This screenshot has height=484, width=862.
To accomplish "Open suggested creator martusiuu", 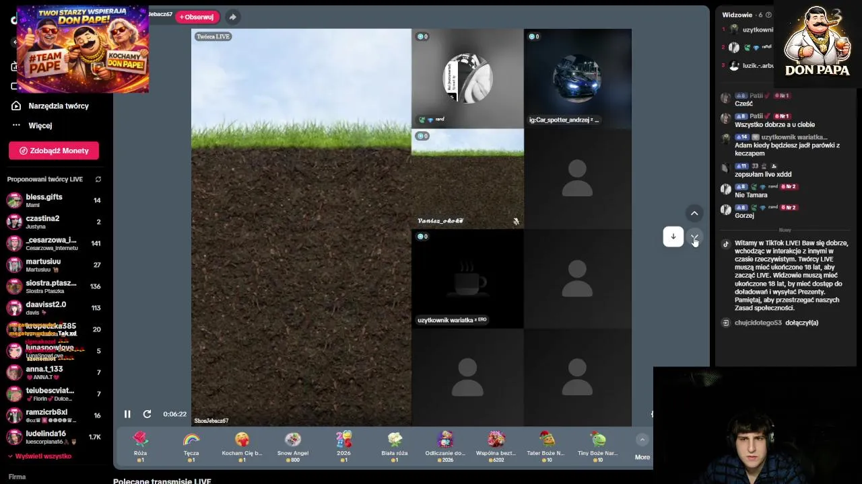I will pos(54,265).
